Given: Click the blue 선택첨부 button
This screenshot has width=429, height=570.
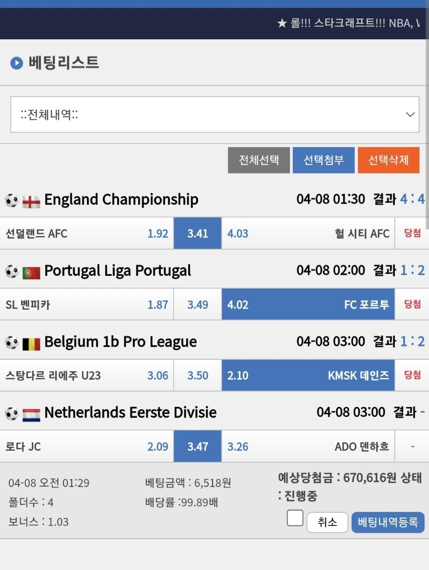Looking at the screenshot, I should pyautogui.click(x=324, y=160).
